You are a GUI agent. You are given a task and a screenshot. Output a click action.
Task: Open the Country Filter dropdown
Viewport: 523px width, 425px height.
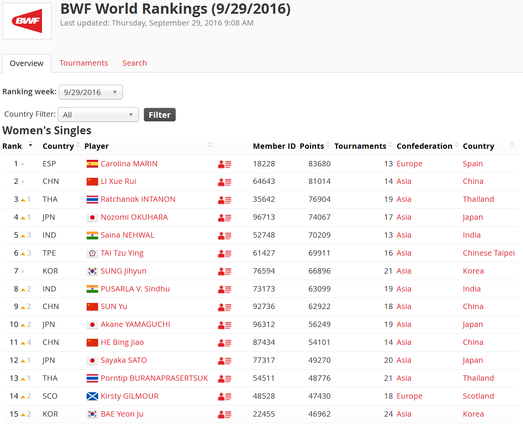pos(98,114)
